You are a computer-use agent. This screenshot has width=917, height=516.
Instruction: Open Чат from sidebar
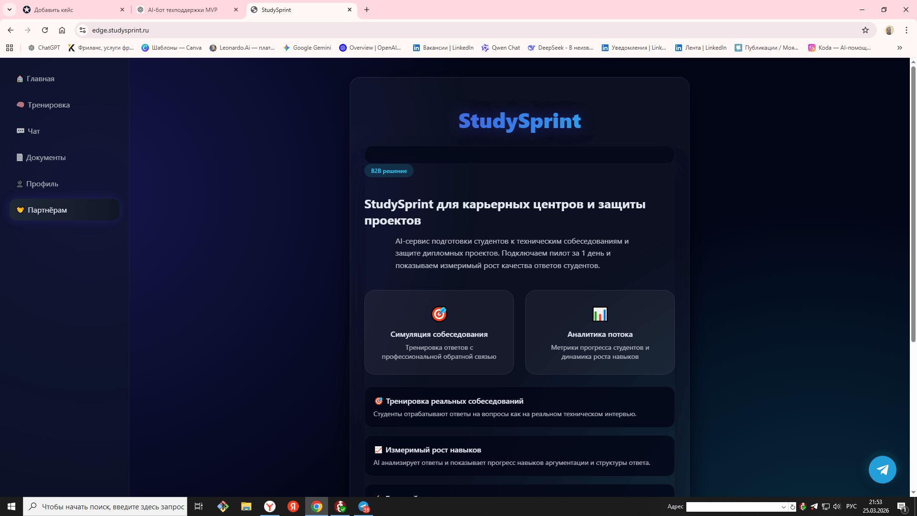tap(33, 131)
